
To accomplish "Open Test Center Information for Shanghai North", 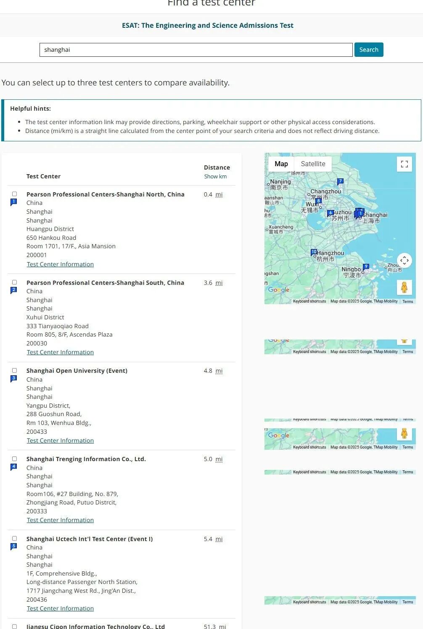I will (x=60, y=264).
